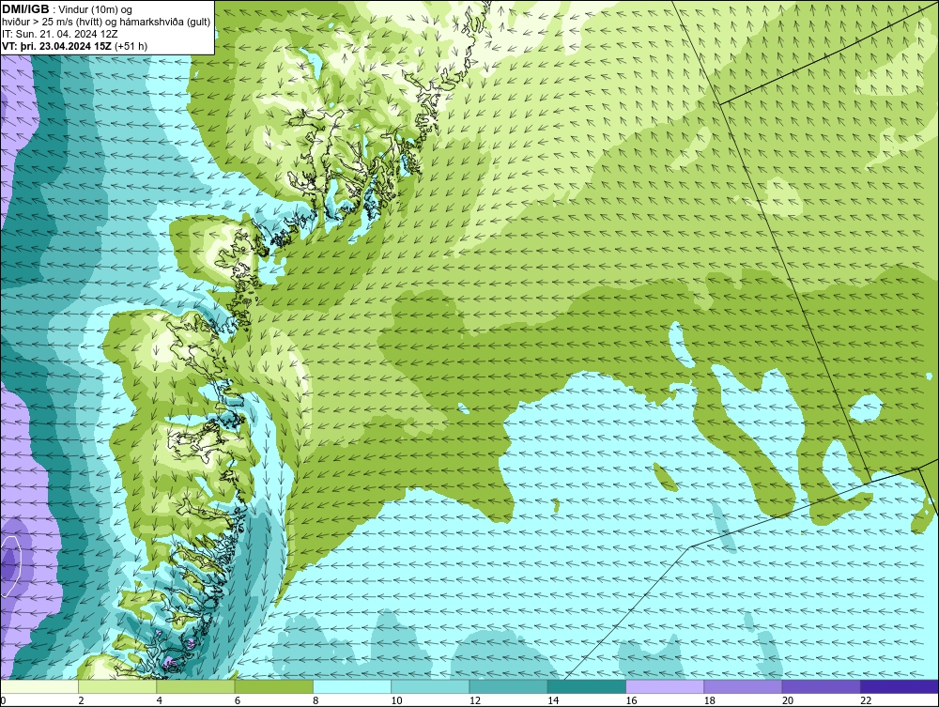Click the legend label '14'
Viewport: 939px width, 707px height.
coord(553,701)
